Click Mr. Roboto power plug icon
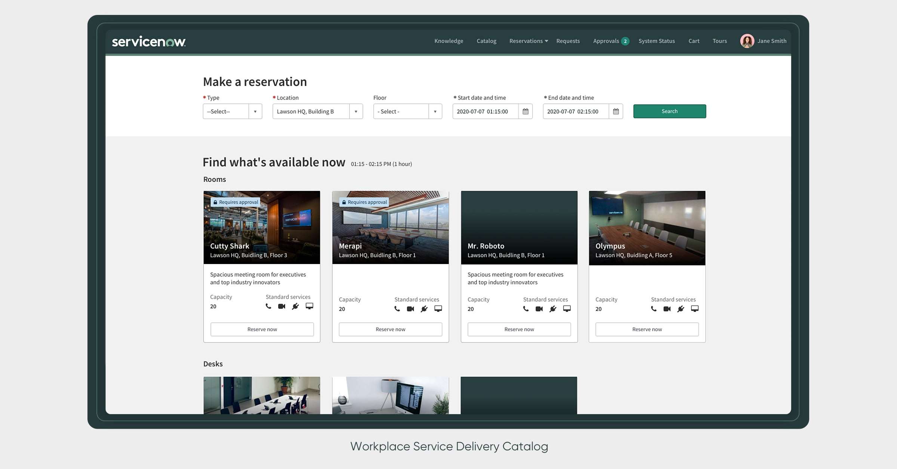The image size is (897, 469). (553, 309)
